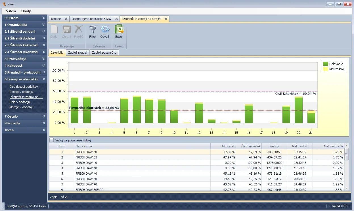Refresh data with the Osveži icon
The image size is (354, 211).
point(105,30)
